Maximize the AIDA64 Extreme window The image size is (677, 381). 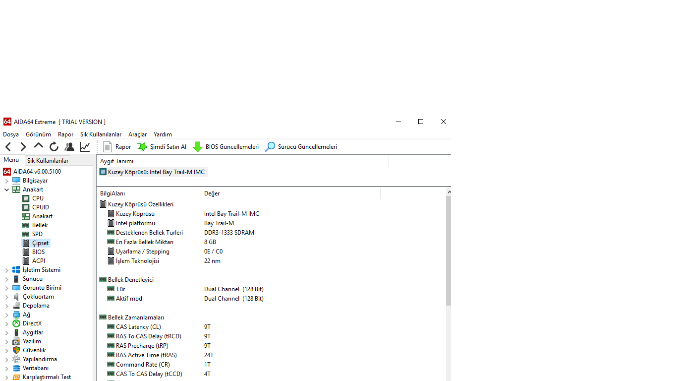pyautogui.click(x=421, y=122)
